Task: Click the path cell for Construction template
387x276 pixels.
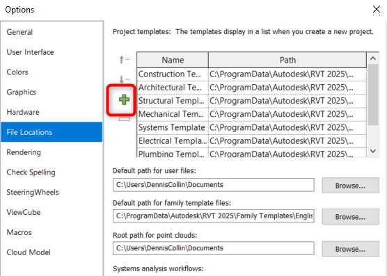Action: [287, 74]
